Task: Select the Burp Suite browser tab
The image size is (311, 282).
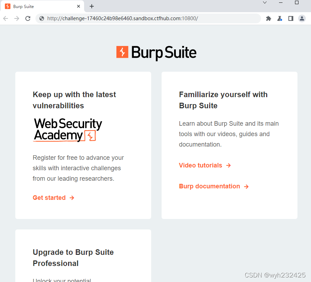Action: (42, 6)
